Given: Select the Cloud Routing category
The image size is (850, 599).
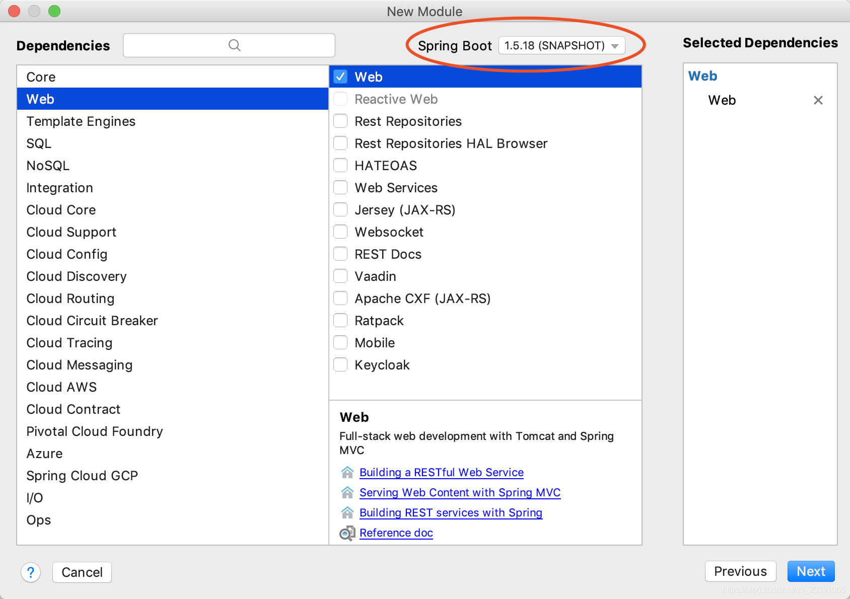Looking at the screenshot, I should tap(173, 298).
